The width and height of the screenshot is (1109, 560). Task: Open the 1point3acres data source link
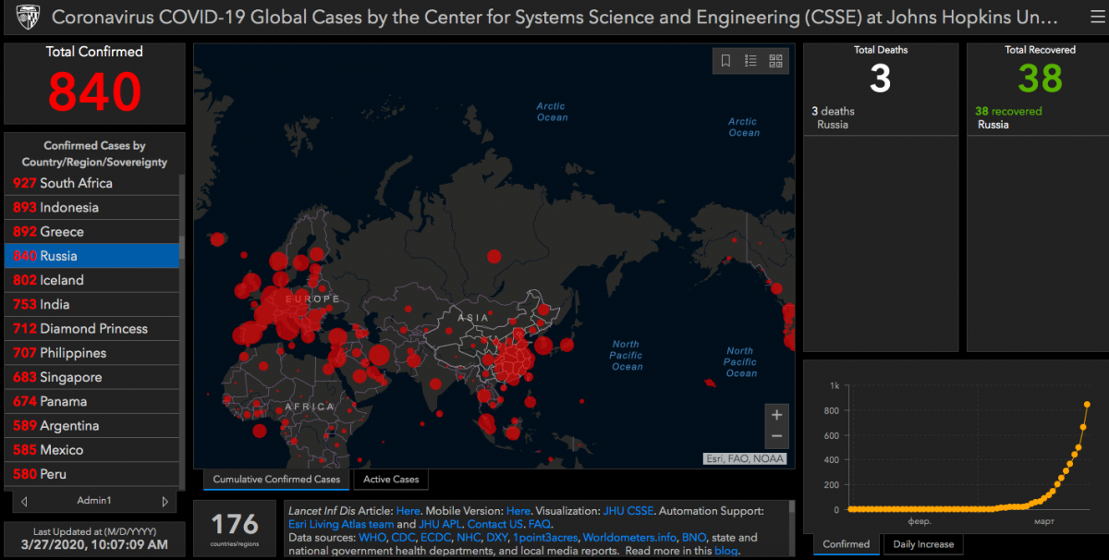tap(545, 537)
